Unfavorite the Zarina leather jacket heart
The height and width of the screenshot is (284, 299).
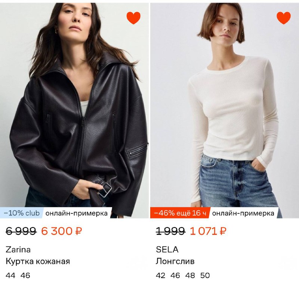(x=133, y=18)
